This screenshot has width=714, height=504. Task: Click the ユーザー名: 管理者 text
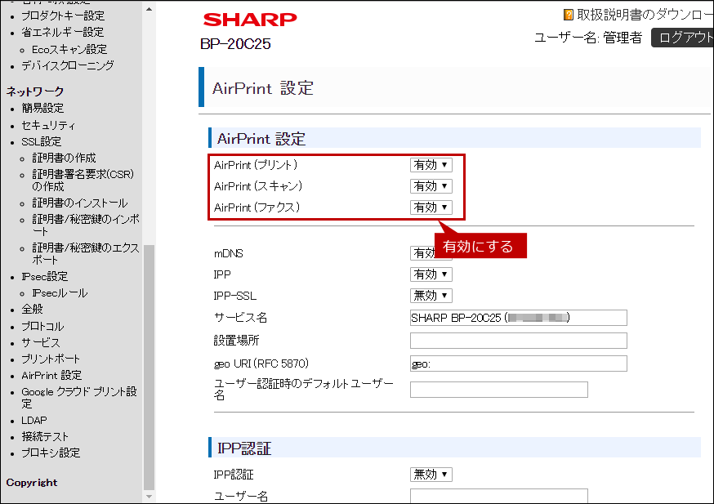pos(588,38)
